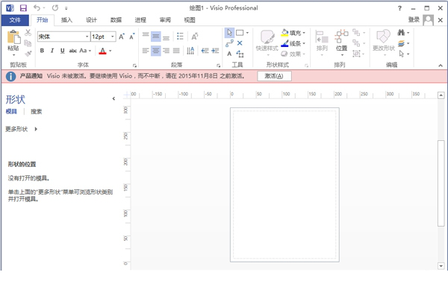Switch to the Design (设计) tab

[91, 20]
